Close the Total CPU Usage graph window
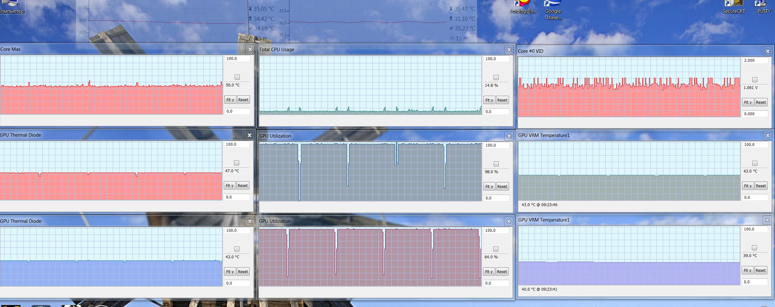This screenshot has width=775, height=307. [509, 50]
